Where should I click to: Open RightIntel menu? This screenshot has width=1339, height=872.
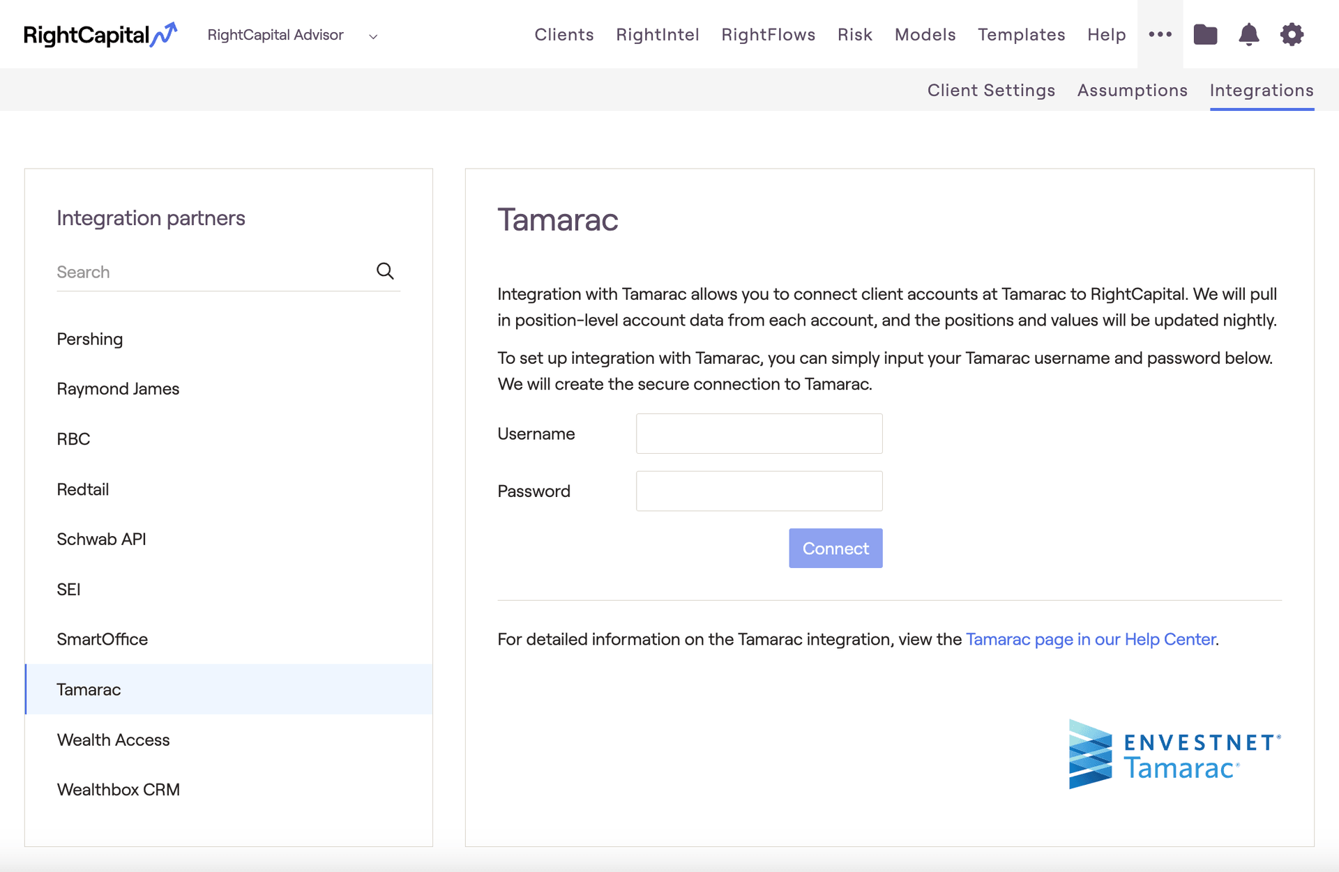(658, 35)
